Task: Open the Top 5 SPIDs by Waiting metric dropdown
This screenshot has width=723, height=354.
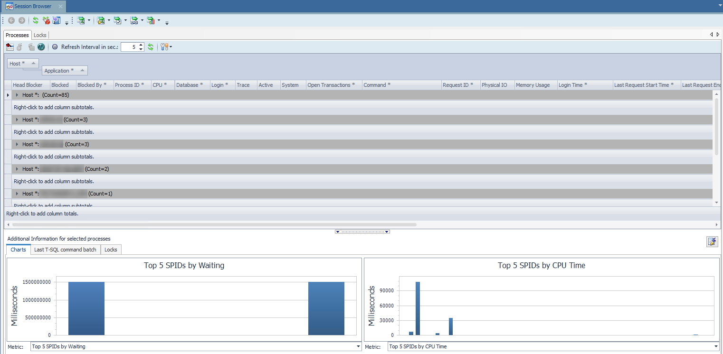Action: point(359,347)
